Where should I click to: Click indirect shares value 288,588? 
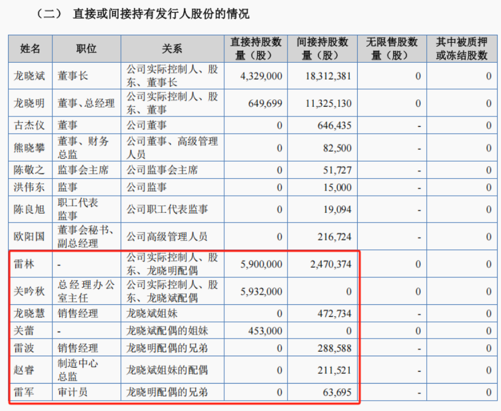point(334,348)
